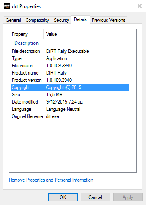Click the value Copyright (C) 2015
The image size is (146, 205).
[64, 87]
